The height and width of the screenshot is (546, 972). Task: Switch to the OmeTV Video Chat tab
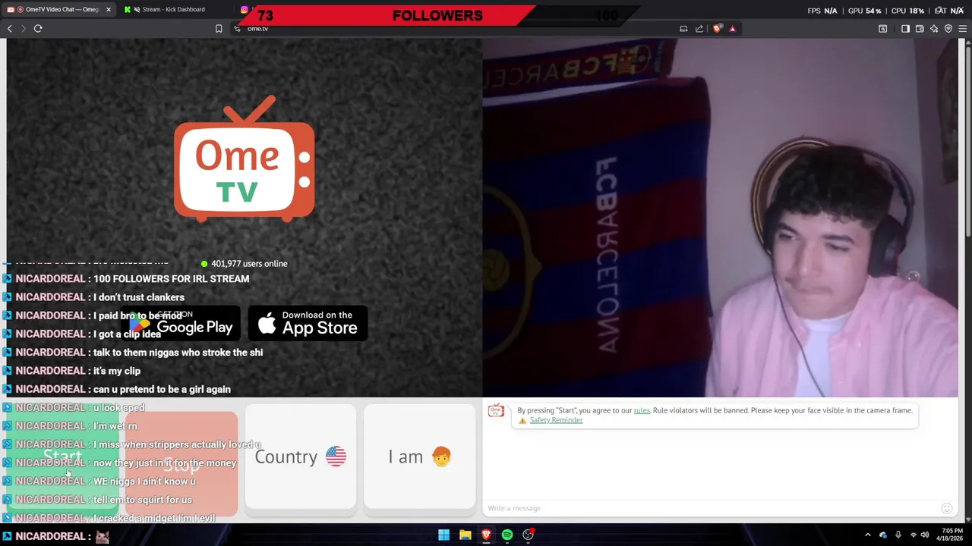tap(58, 10)
